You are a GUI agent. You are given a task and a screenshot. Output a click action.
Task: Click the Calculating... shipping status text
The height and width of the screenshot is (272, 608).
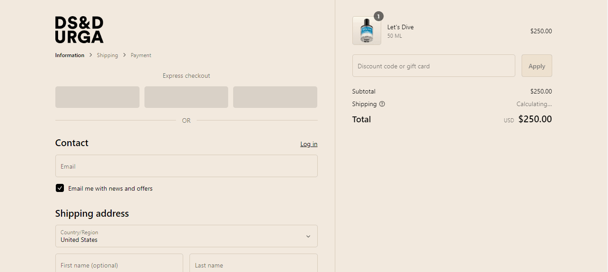click(534, 104)
